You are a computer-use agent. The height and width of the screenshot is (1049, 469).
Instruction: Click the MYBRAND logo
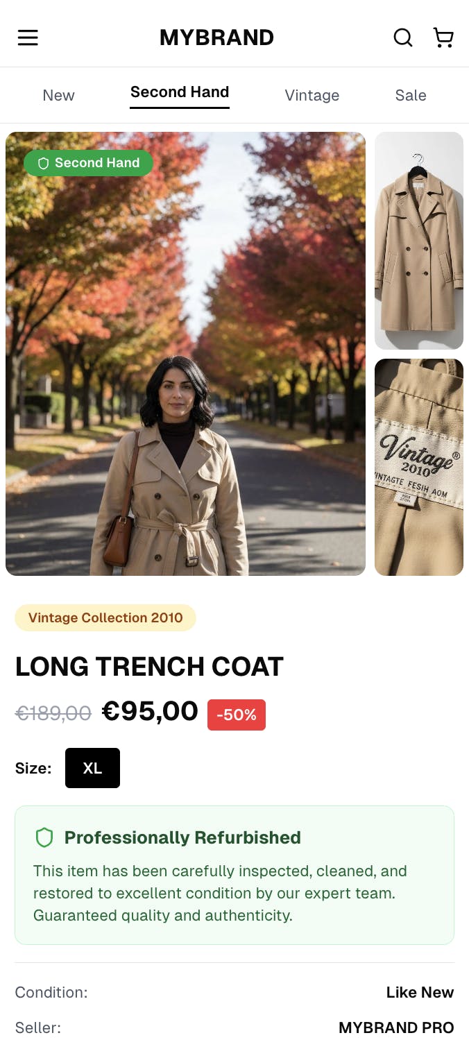coord(216,37)
